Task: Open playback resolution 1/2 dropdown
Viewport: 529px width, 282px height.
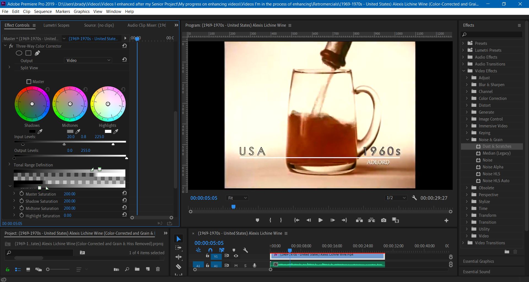Action: pyautogui.click(x=396, y=198)
